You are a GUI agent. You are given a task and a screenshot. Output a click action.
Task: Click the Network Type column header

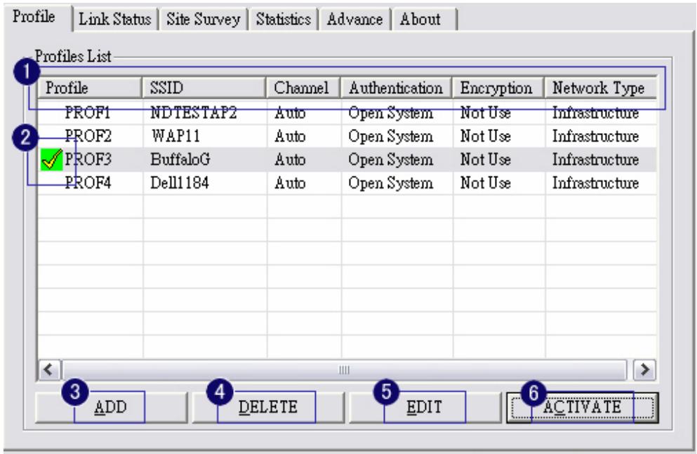601,88
